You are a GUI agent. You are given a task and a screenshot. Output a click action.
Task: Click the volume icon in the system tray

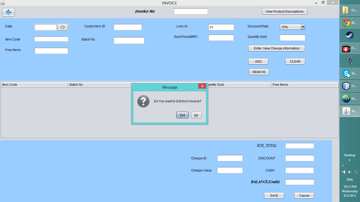[x=350, y=172]
